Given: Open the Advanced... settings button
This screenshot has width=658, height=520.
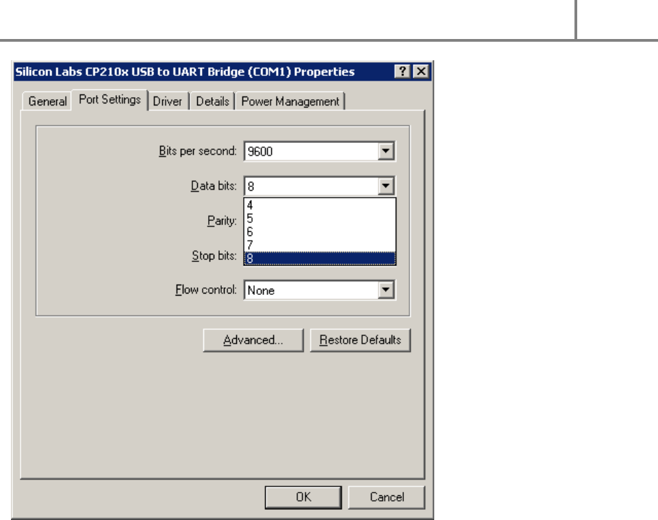Looking at the screenshot, I should 253,340.
